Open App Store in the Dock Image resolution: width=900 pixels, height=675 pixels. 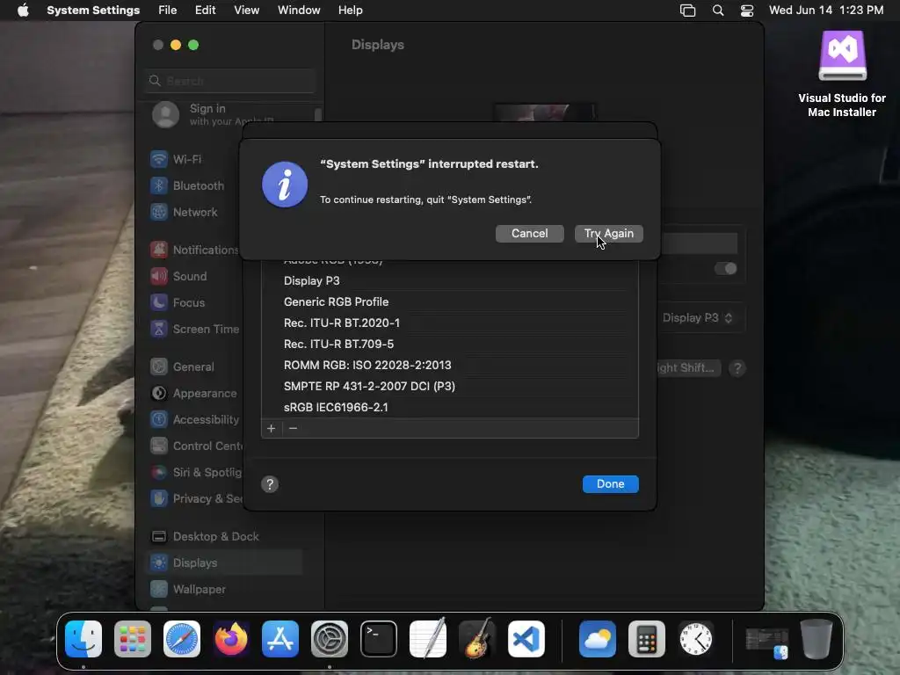tap(280, 639)
